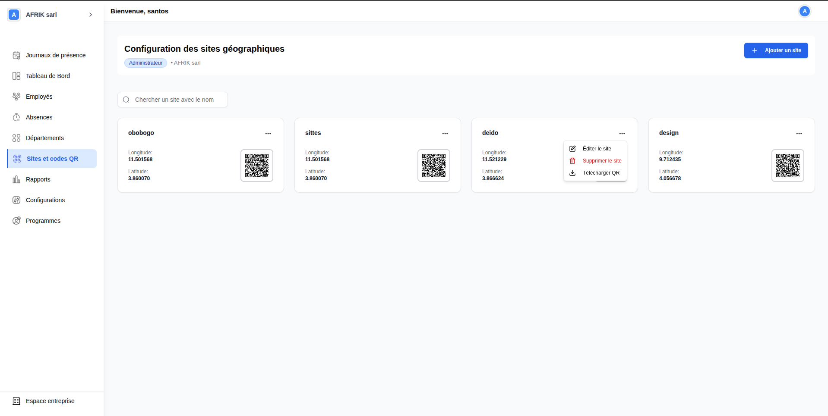Click the user avatar in the top right
The image size is (828, 416).
click(x=804, y=11)
